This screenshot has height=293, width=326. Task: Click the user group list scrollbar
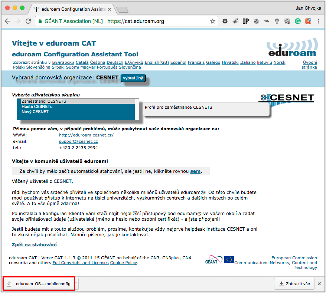click(137, 109)
